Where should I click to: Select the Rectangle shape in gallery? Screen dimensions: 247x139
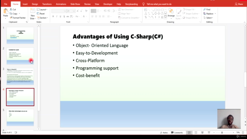tap(156, 10)
